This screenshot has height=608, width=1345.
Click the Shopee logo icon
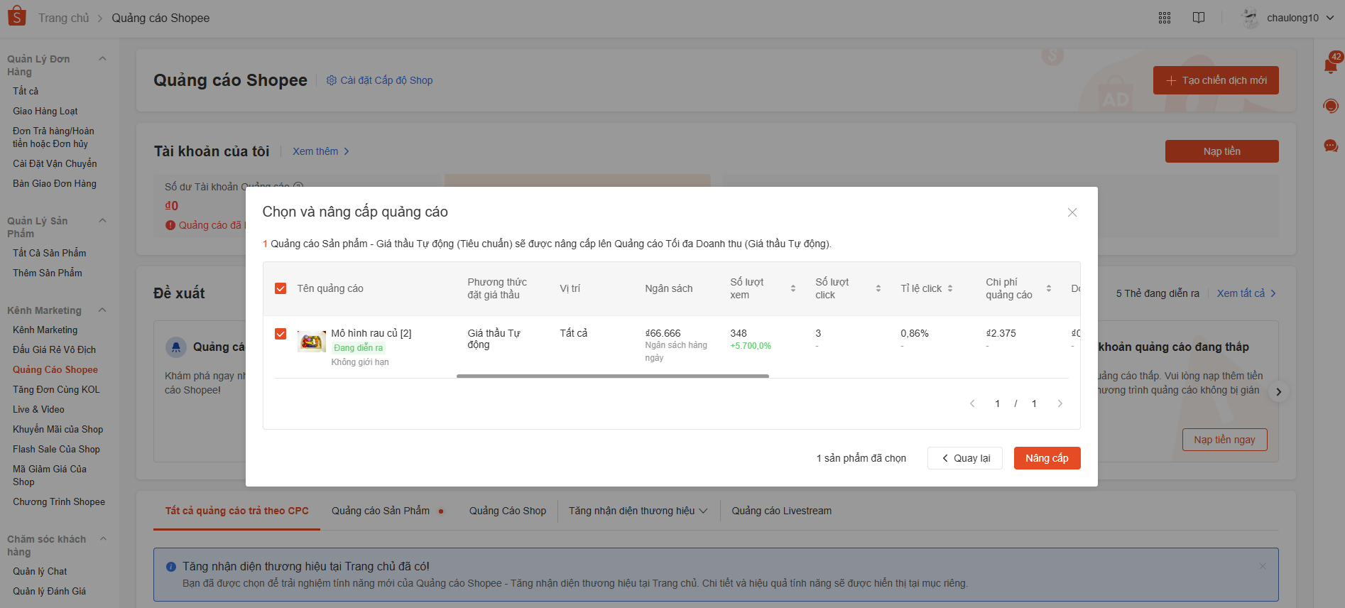click(x=16, y=16)
